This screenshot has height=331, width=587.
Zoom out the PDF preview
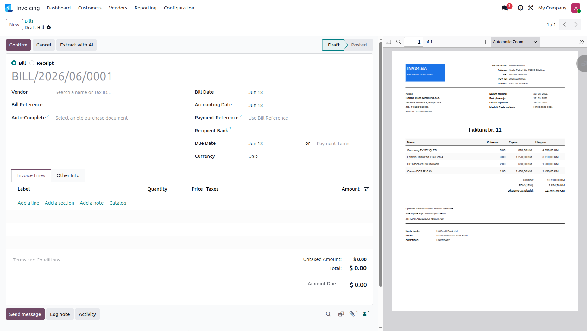click(475, 42)
